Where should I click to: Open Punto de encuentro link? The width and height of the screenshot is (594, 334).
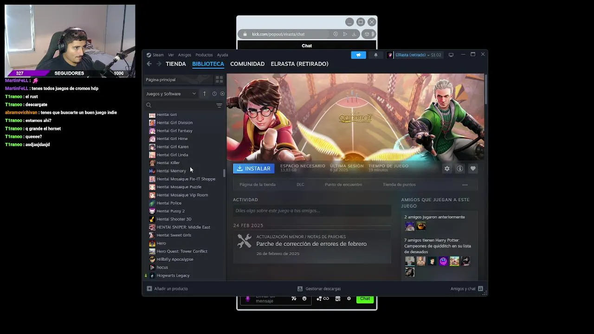343,185
